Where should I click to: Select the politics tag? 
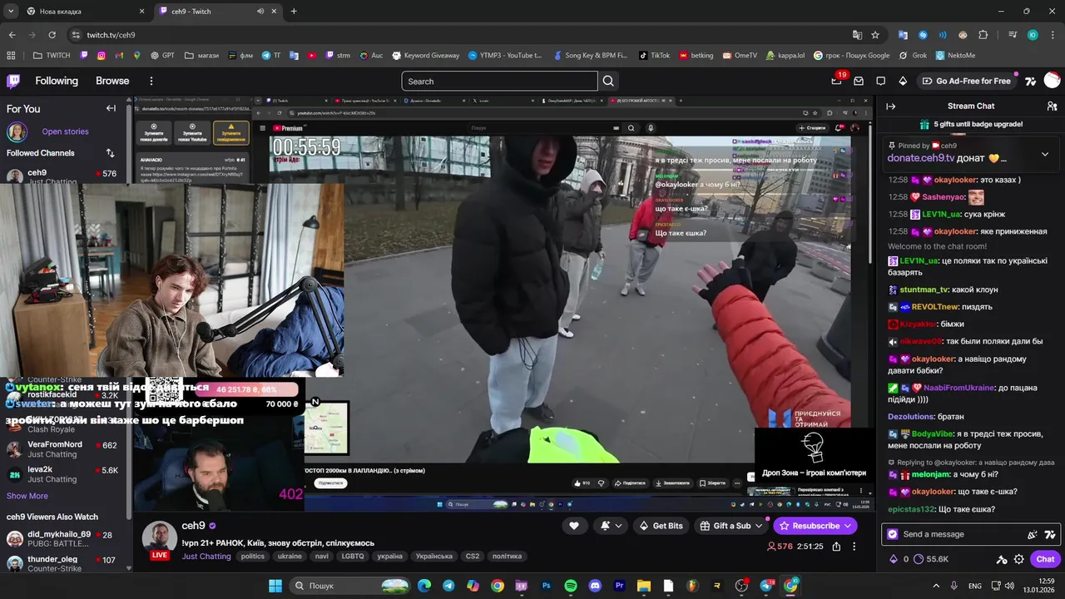[253, 557]
